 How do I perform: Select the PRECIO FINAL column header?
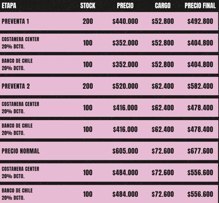[x=200, y=6]
